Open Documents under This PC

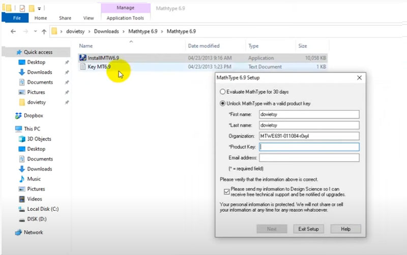click(x=40, y=159)
